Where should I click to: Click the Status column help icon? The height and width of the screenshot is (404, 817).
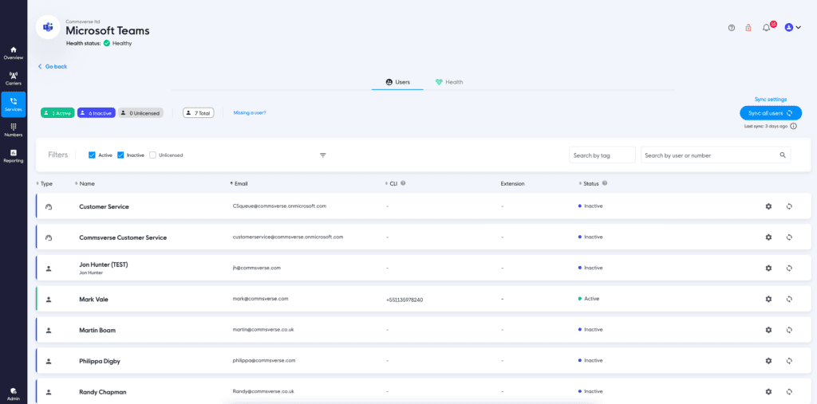click(x=605, y=183)
